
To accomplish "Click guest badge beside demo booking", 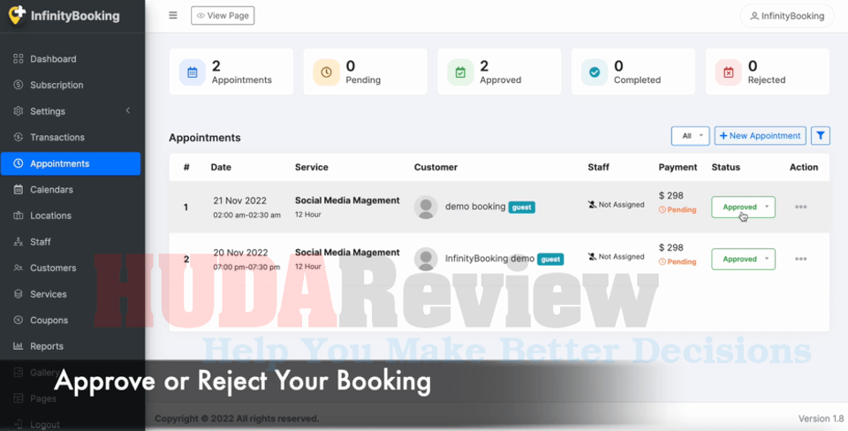I will point(522,208).
